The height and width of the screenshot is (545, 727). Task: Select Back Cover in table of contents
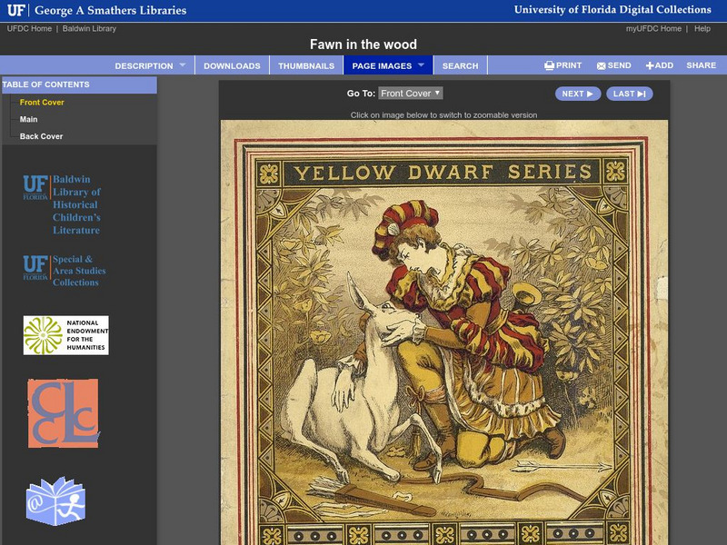click(x=41, y=136)
